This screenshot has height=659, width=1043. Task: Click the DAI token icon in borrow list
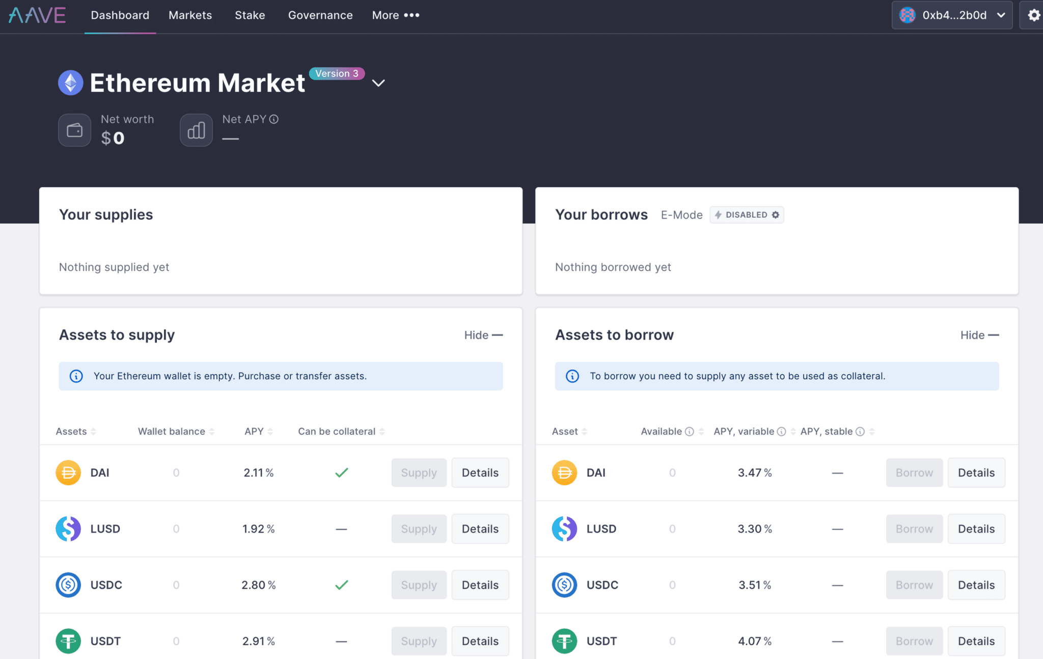[x=564, y=472]
